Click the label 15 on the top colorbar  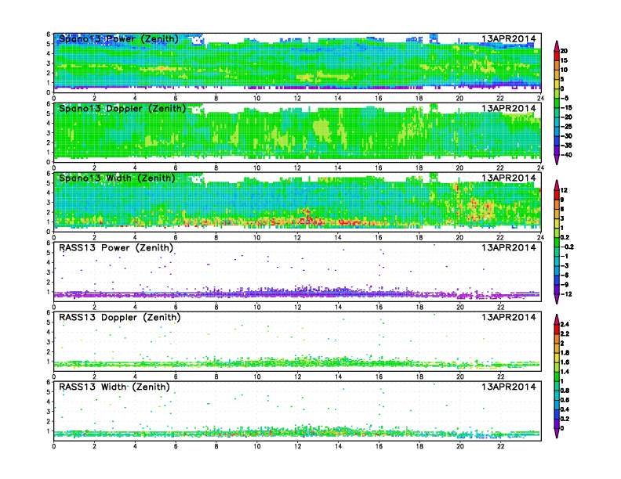[564, 60]
